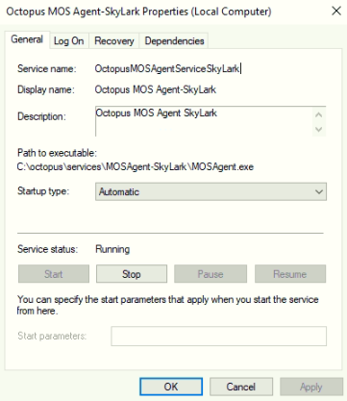Click the Service name label
The width and height of the screenshot is (347, 401).
tap(47, 68)
